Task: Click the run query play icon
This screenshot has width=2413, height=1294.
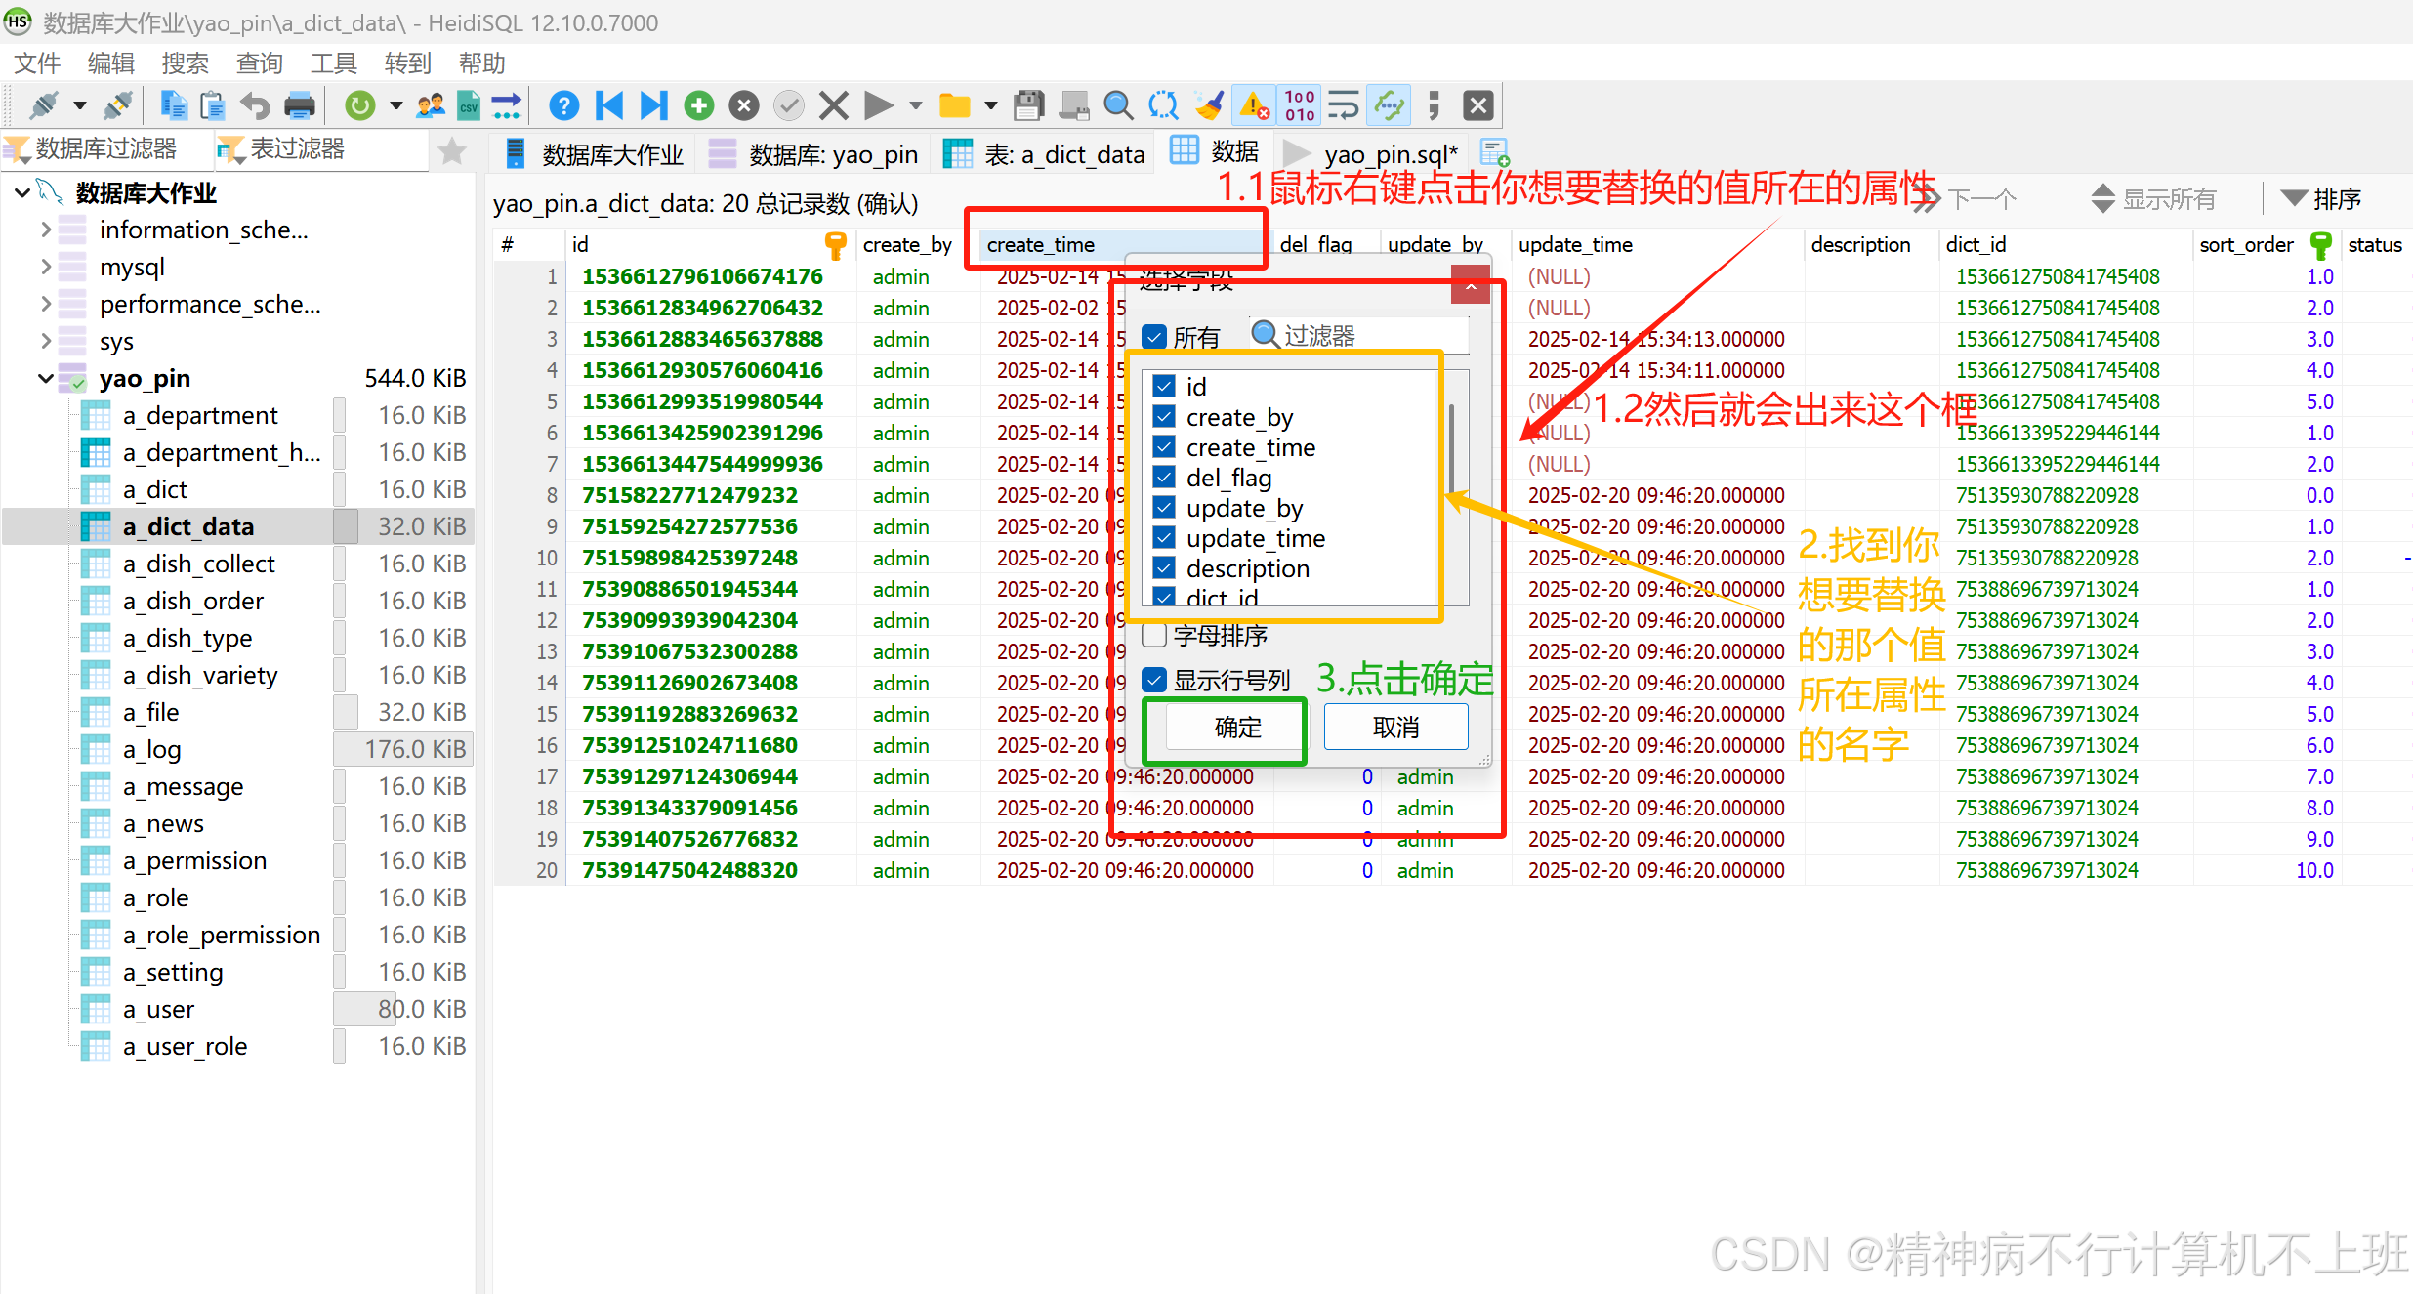Action: tap(878, 105)
